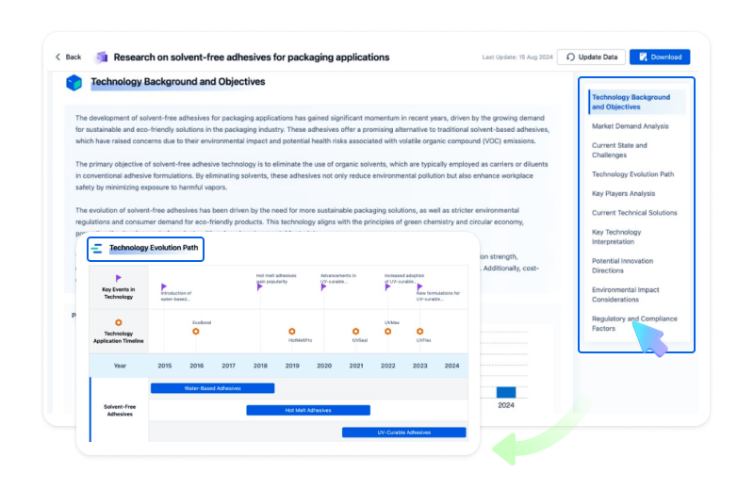Open Market Demand Analysis section

(630, 125)
